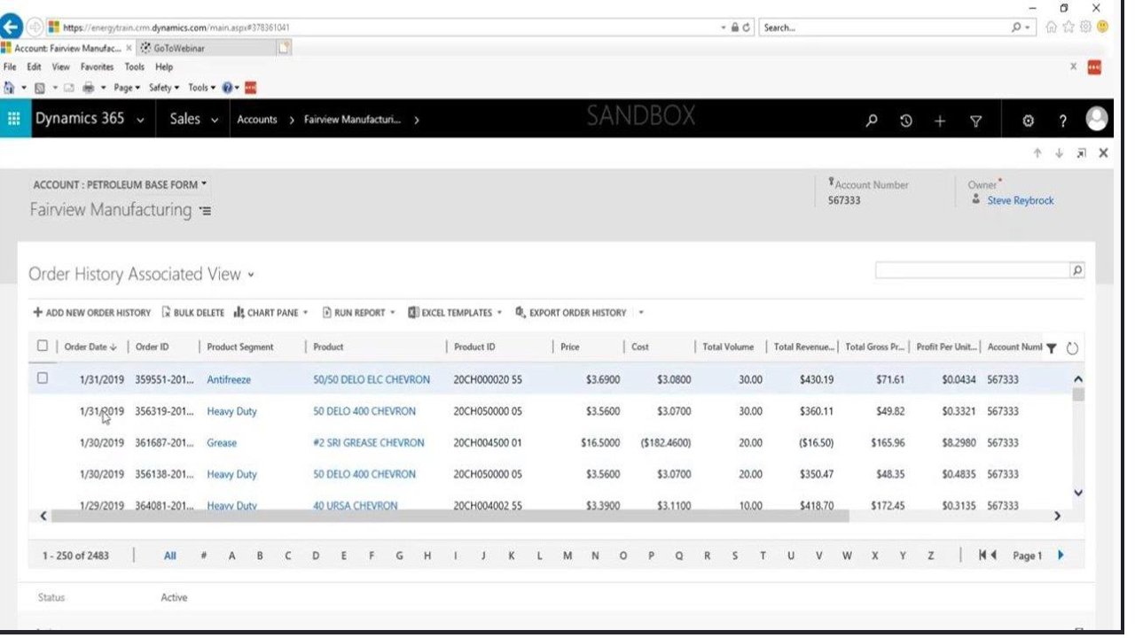Go to next page of records

tap(1061, 556)
